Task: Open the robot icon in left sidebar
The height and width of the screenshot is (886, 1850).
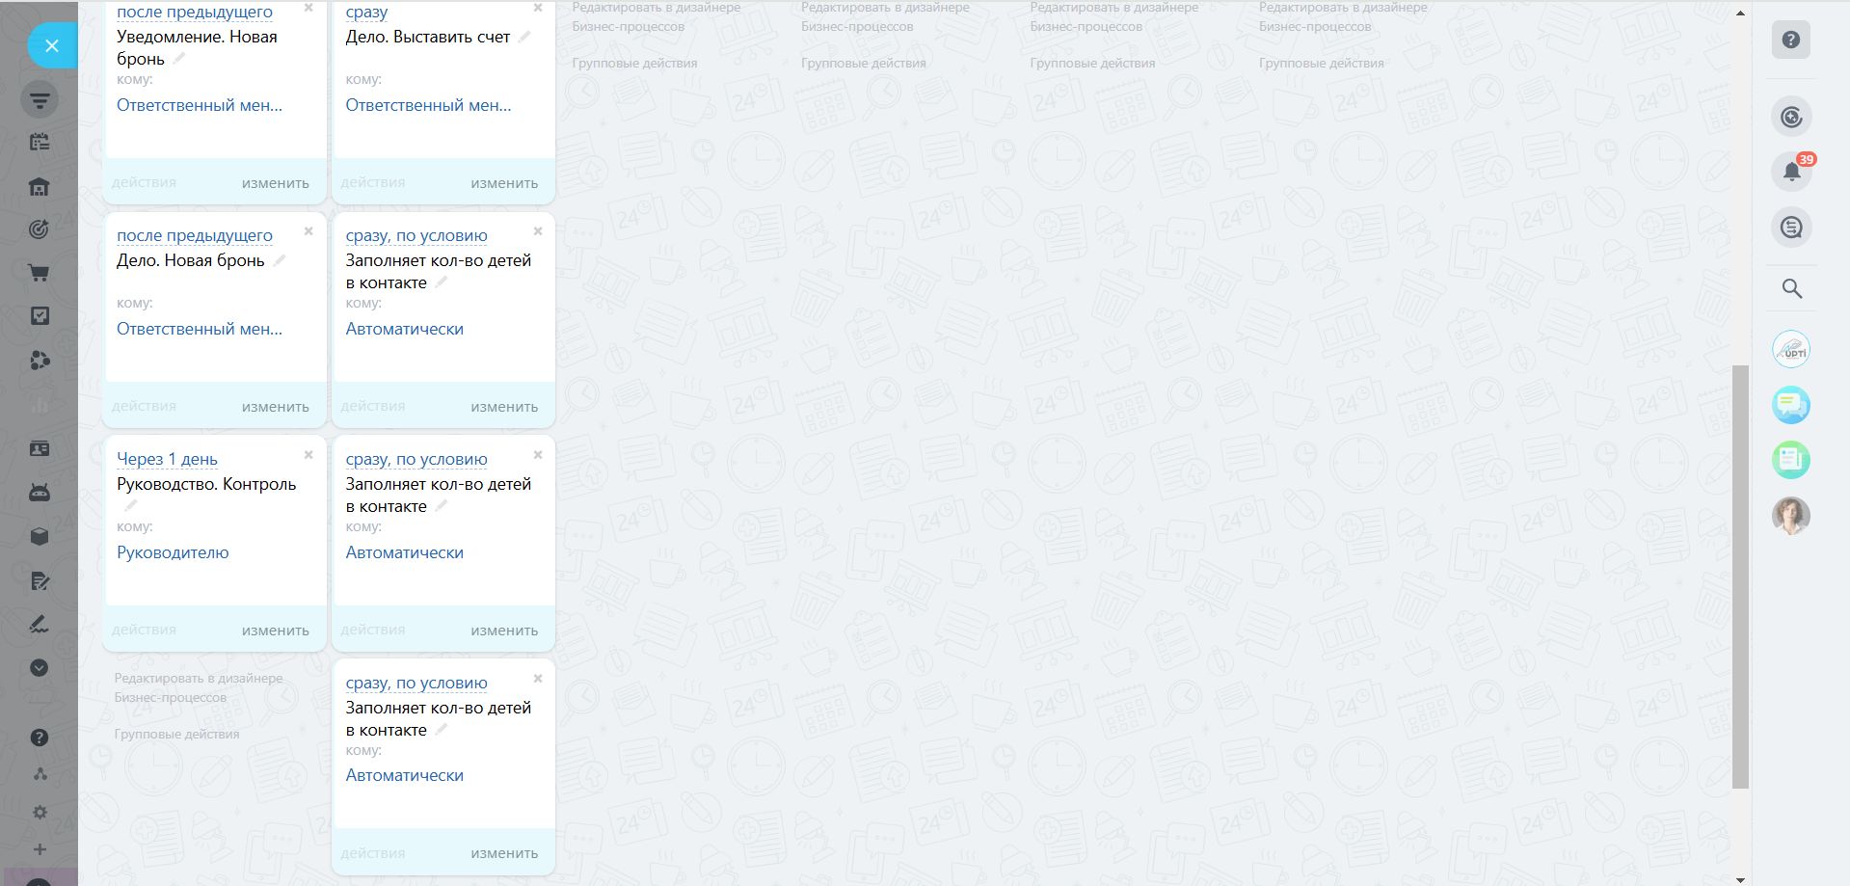Action: tap(40, 493)
